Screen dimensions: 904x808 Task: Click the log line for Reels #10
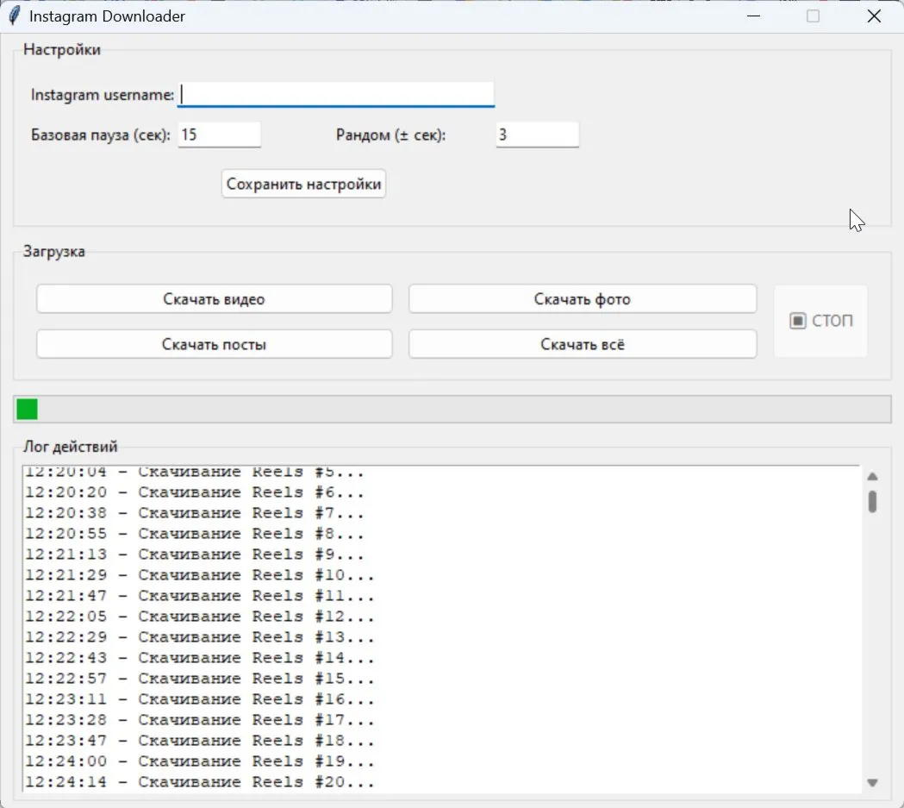click(200, 575)
